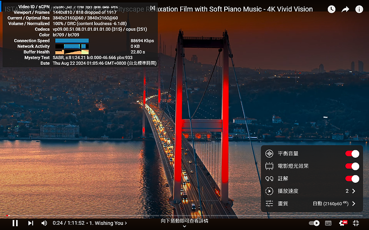Screen dimensions: 369x230
Task: Open the chapter '1. Wishing You' list
Action: click(x=108, y=223)
